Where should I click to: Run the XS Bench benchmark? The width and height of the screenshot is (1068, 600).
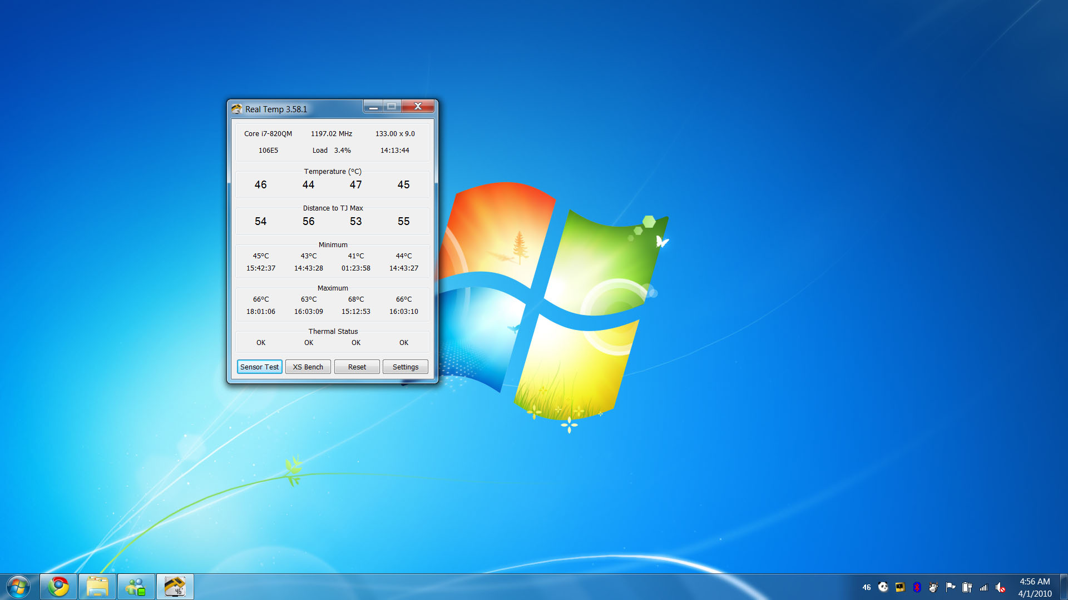point(308,367)
